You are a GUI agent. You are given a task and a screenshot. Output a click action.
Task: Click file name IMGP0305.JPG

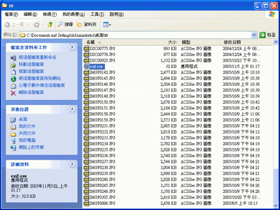[x=102, y=197]
